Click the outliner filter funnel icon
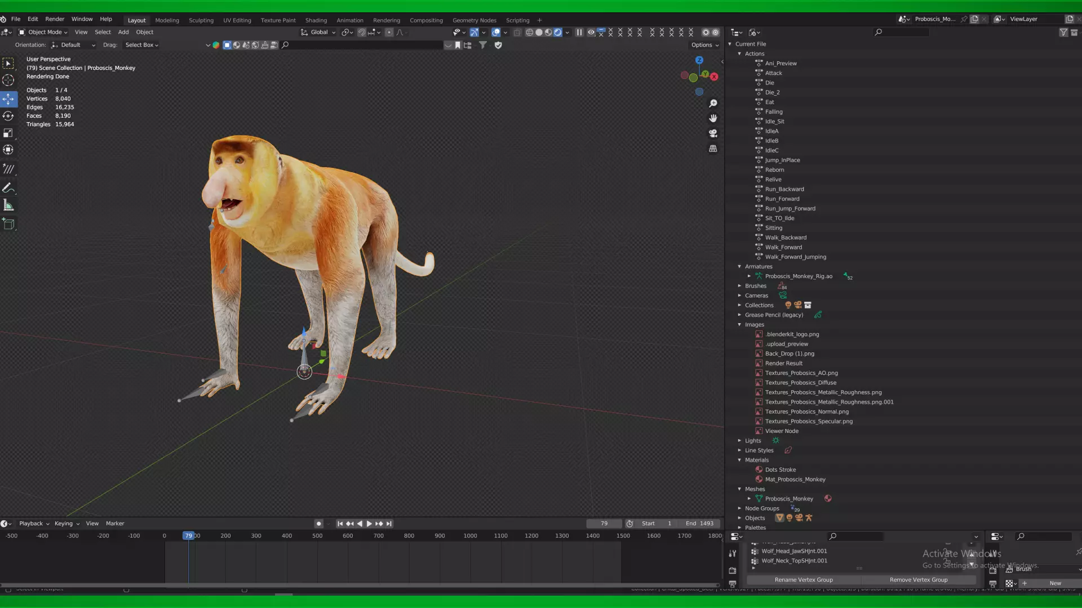The image size is (1082, 608). [1063, 33]
